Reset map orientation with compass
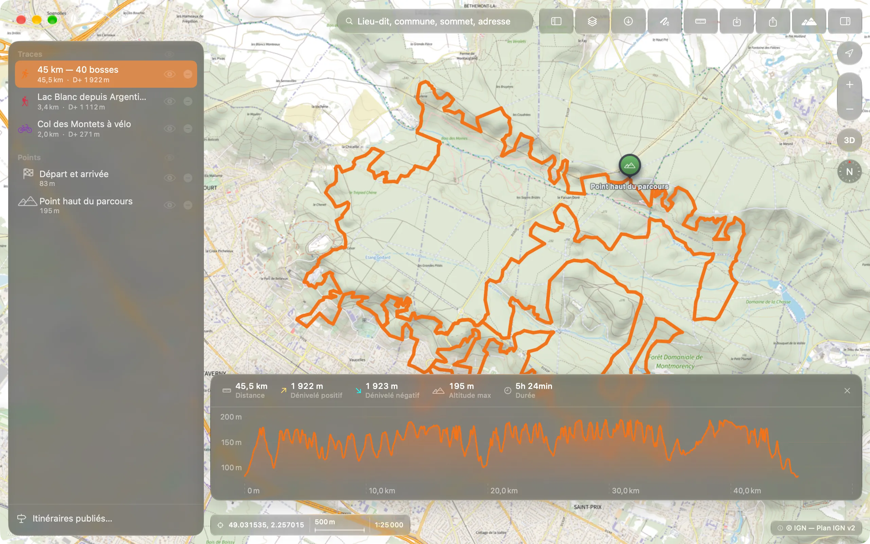This screenshot has width=870, height=544. (x=849, y=172)
